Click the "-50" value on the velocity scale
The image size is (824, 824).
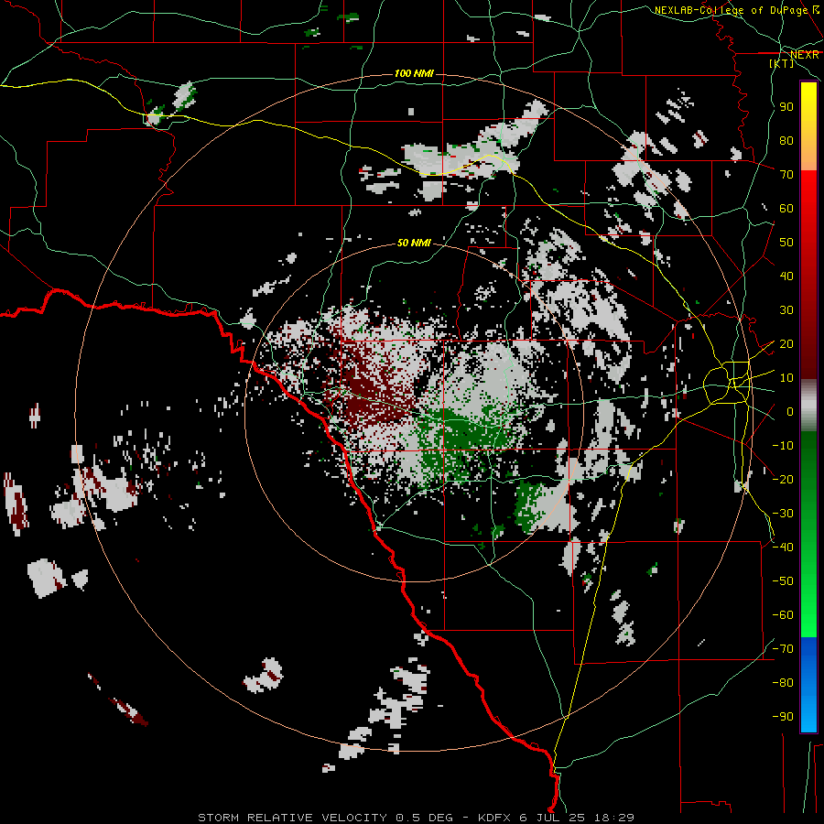[x=783, y=581]
